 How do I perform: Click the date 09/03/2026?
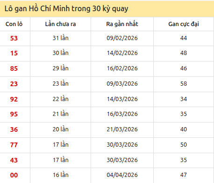(x=122, y=84)
